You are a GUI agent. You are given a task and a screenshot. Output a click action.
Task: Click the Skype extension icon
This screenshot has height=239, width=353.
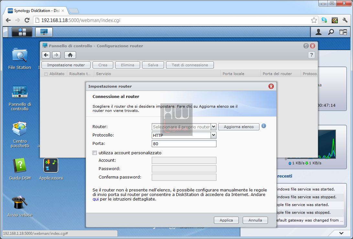pyautogui.click(x=324, y=20)
